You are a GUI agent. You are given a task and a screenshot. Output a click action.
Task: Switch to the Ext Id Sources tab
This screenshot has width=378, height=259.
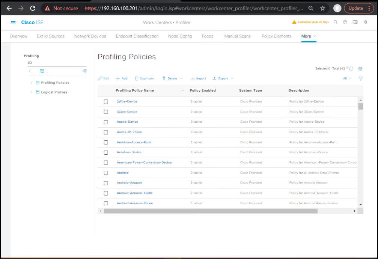click(51, 36)
